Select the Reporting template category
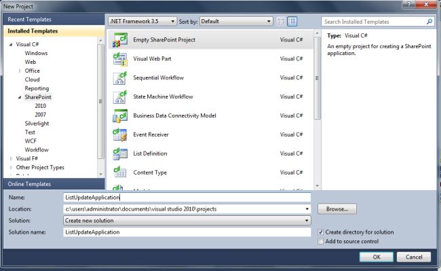441x271 pixels. pos(37,88)
